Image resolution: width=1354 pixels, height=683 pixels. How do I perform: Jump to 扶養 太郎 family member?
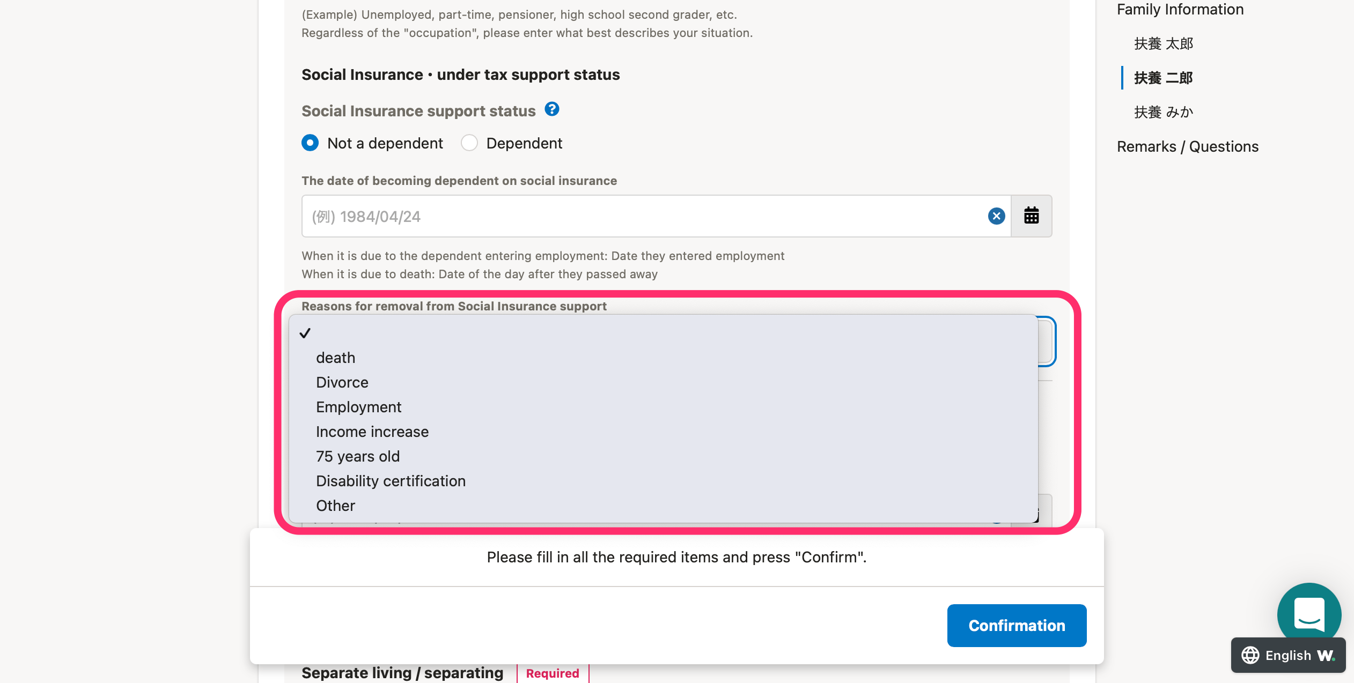point(1163,43)
